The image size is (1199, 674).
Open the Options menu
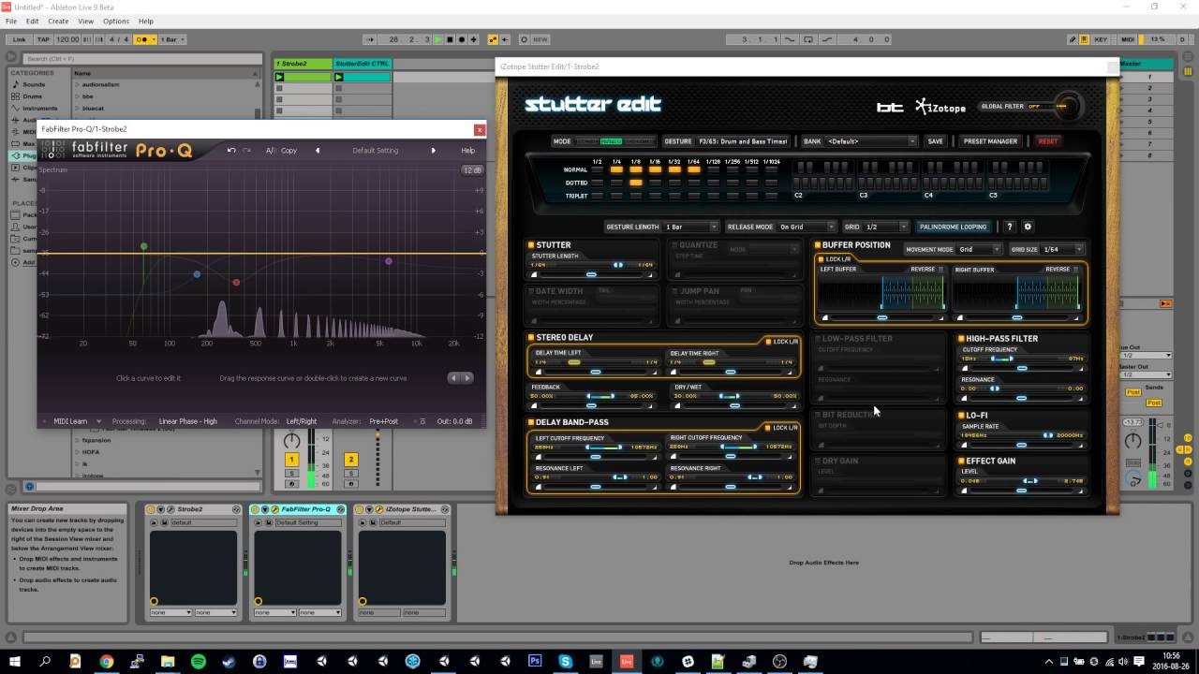click(116, 21)
